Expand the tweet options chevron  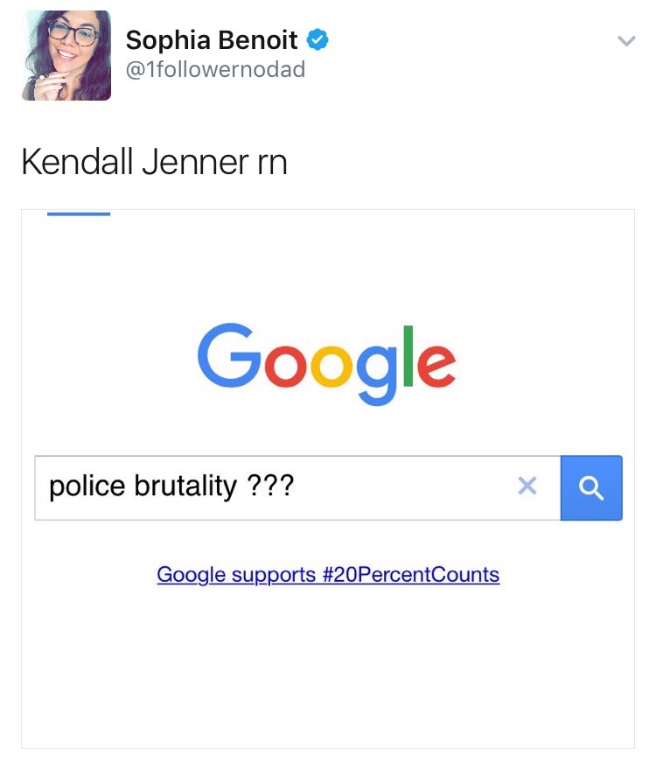tap(626, 41)
